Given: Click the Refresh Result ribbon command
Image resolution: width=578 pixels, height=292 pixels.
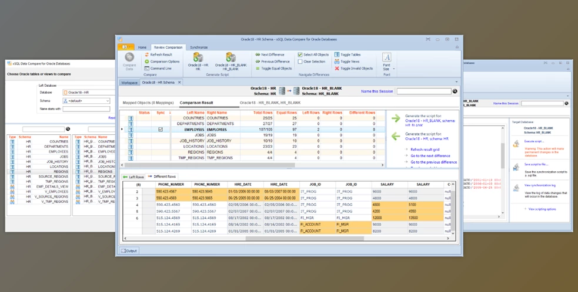Looking at the screenshot, I should pyautogui.click(x=158, y=55).
